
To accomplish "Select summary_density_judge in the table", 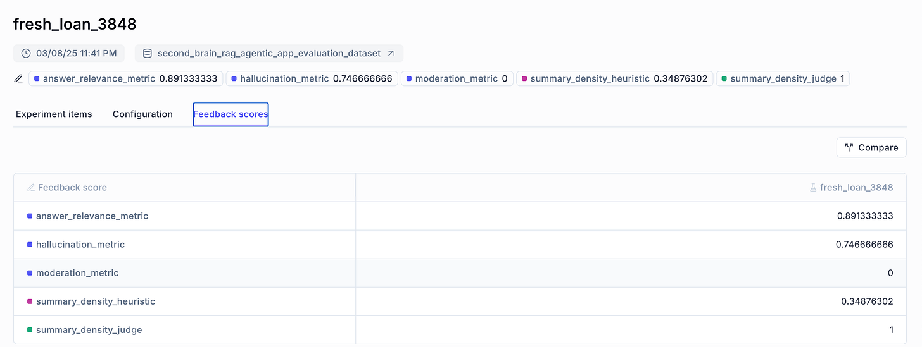I will pos(89,330).
